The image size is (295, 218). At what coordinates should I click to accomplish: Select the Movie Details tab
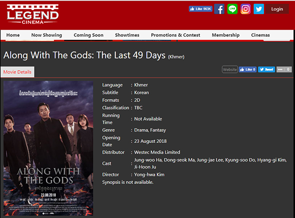click(17, 72)
